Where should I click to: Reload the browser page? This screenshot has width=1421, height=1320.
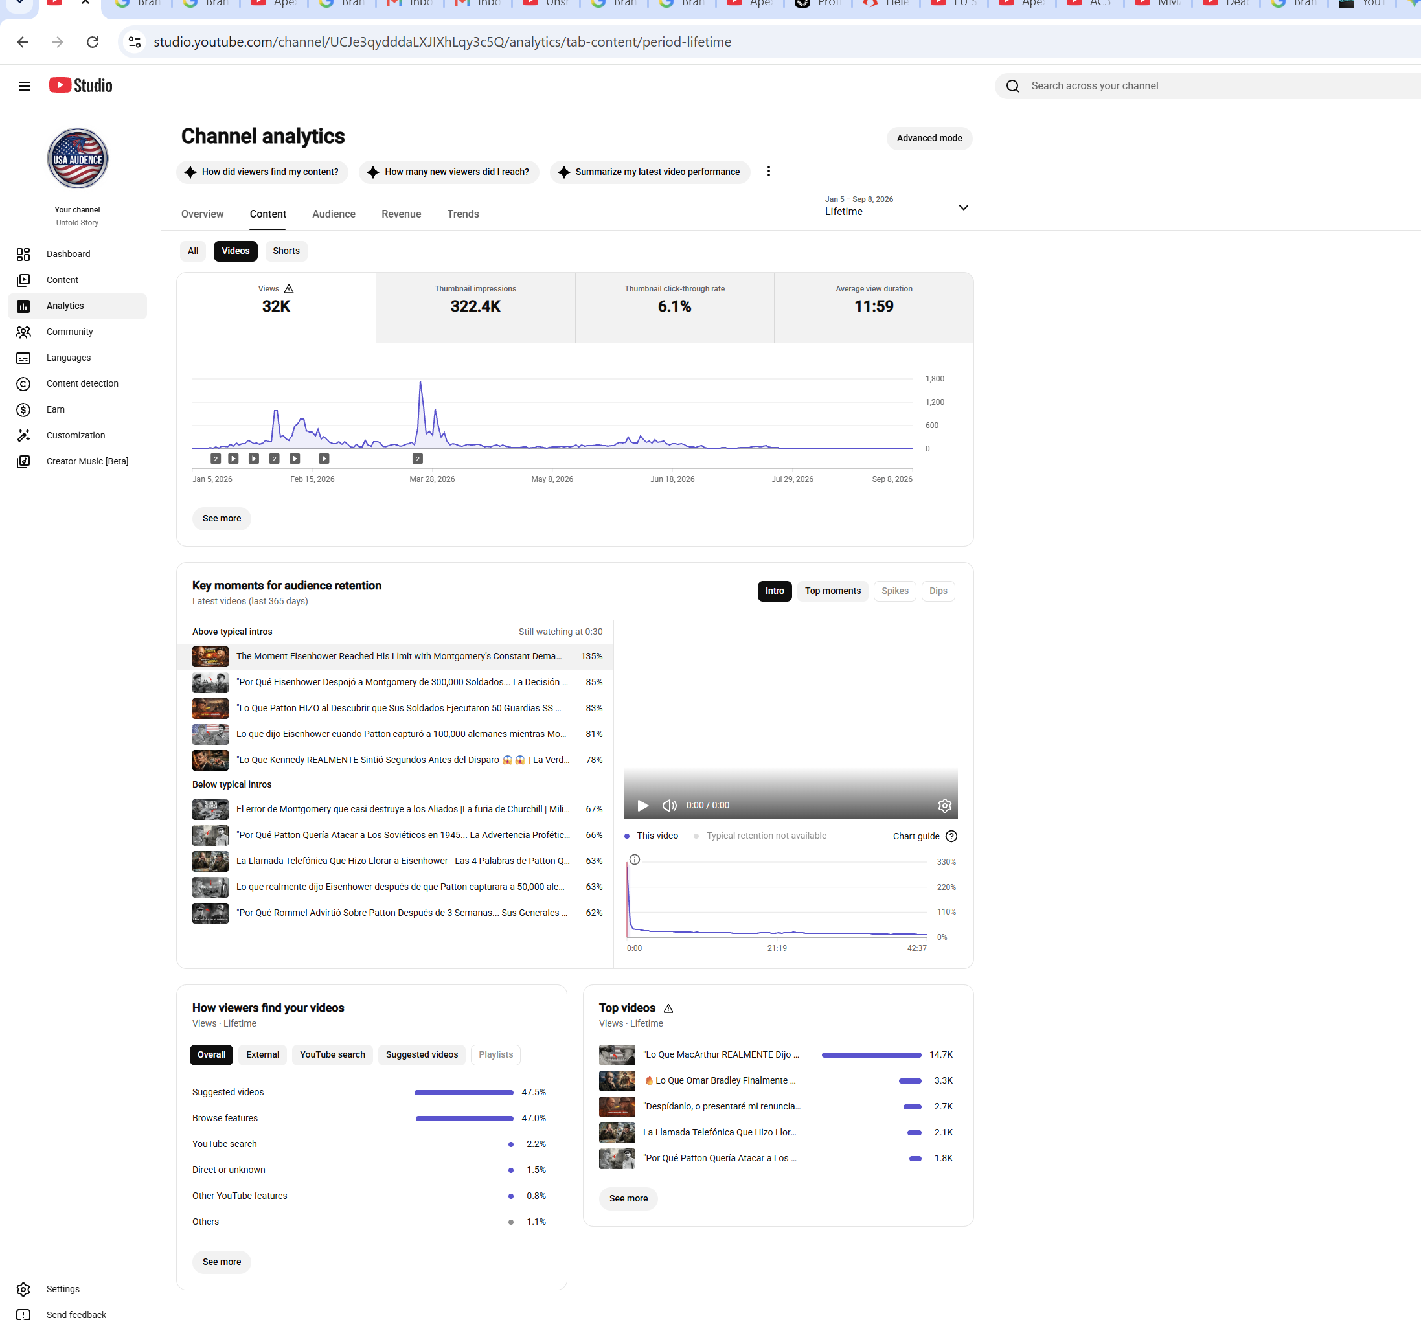pyautogui.click(x=93, y=42)
